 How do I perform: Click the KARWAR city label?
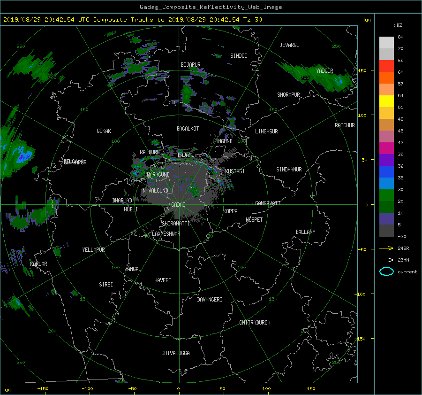point(38,264)
